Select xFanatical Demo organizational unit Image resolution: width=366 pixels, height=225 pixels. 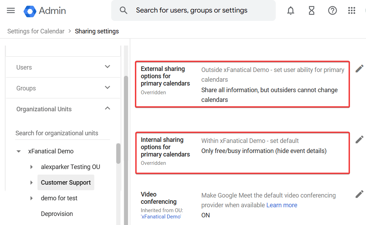click(51, 151)
